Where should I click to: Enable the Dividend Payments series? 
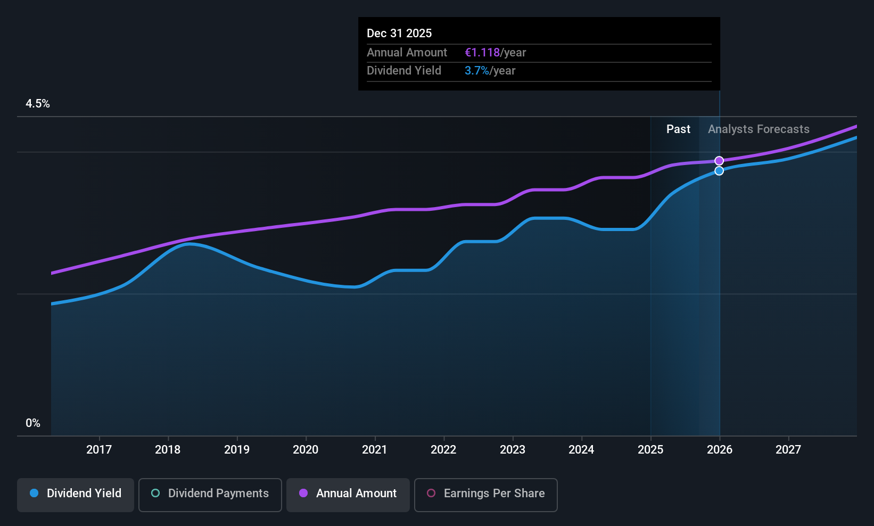coord(210,495)
